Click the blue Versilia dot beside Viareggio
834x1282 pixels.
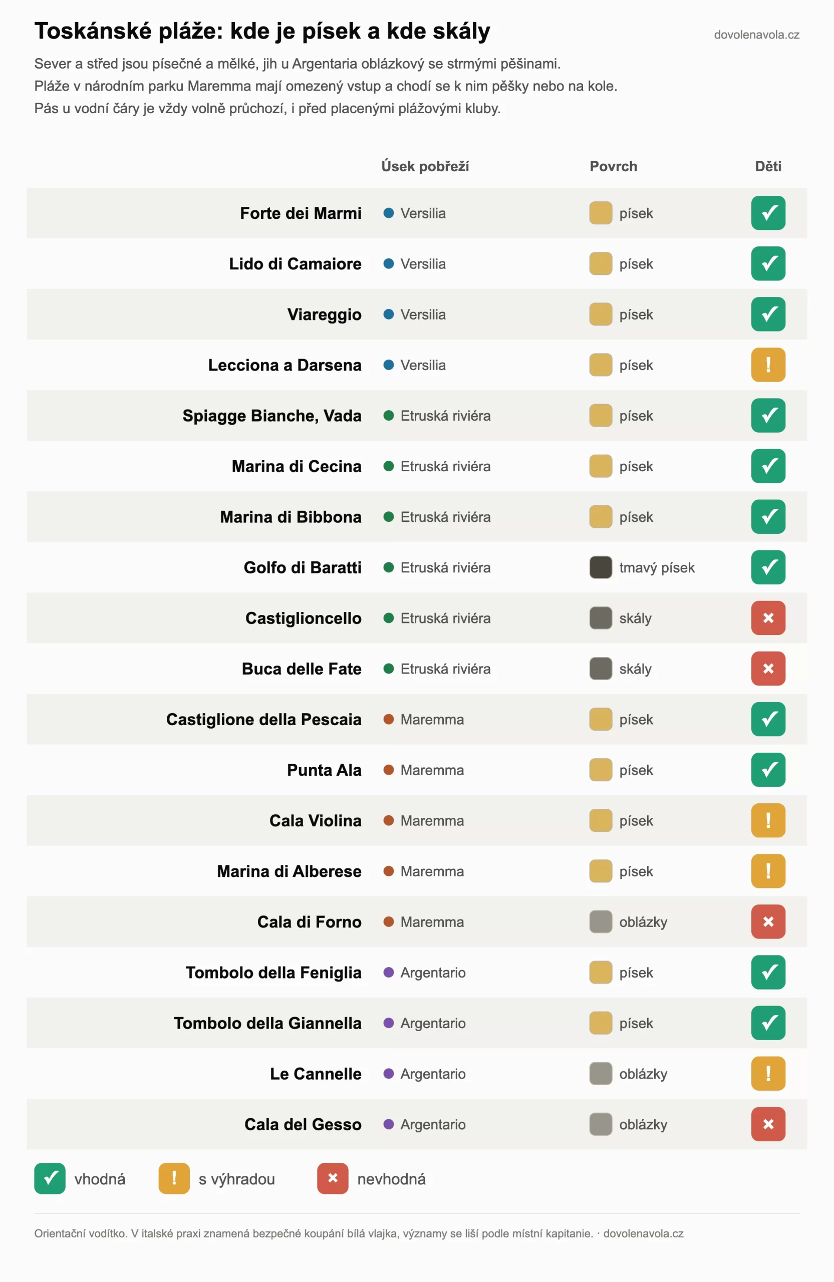coord(388,314)
